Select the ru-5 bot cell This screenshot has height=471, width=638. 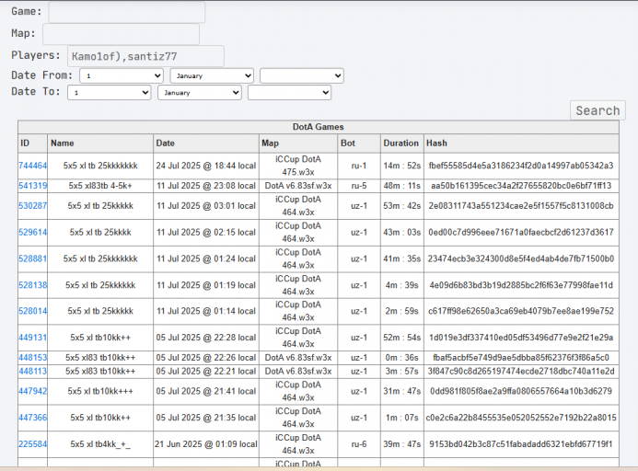359,186
